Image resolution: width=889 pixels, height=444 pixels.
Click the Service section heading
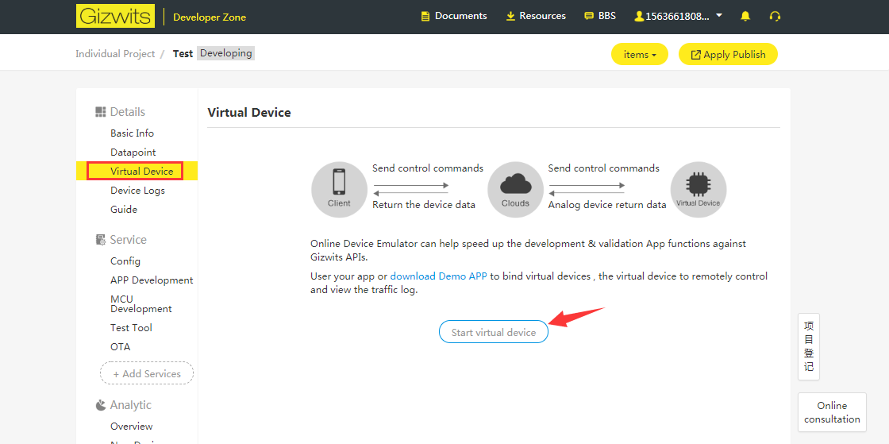point(128,240)
